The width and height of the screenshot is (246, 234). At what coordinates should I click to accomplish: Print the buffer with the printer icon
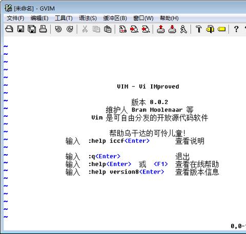point(43,29)
